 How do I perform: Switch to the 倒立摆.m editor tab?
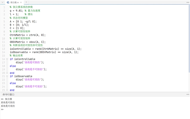coord(14,2)
